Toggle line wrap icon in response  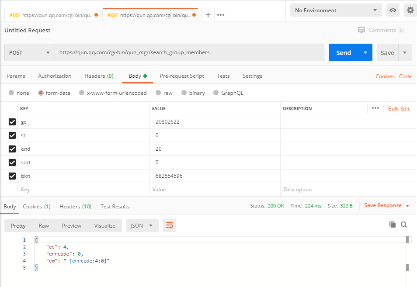point(170,225)
